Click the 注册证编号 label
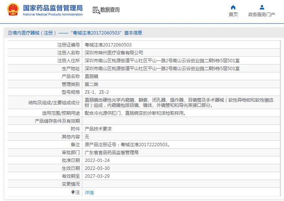 click(x=68, y=45)
